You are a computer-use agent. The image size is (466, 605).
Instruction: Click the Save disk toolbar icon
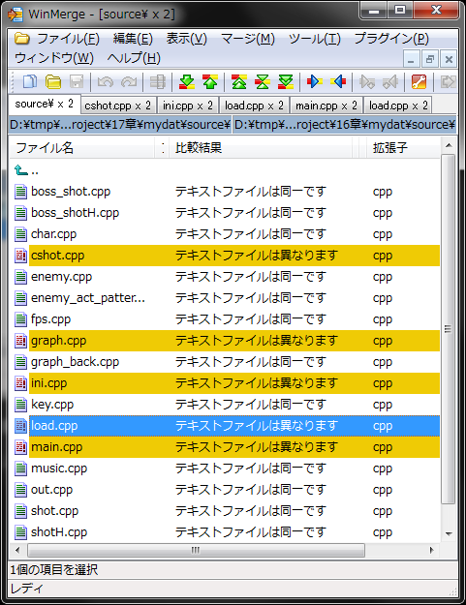pos(77,81)
